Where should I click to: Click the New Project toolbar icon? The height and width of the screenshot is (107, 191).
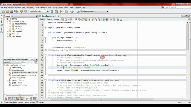click(7, 11)
